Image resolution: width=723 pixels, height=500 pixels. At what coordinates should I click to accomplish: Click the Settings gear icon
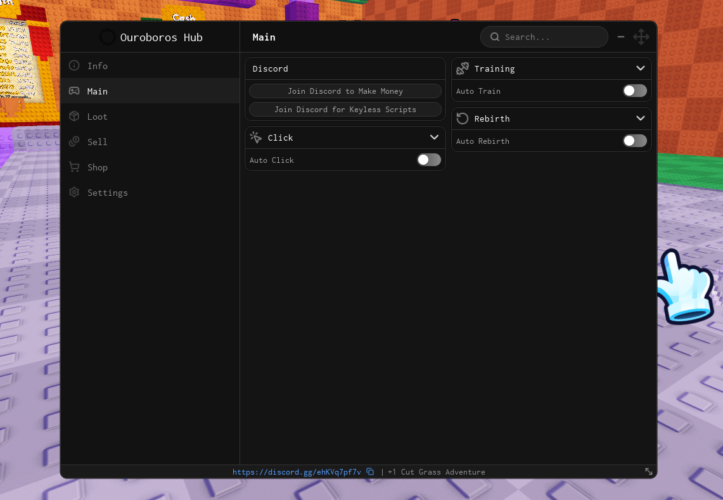pos(74,193)
